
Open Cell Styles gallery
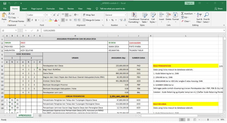pyautogui.click(x=153, y=18)
